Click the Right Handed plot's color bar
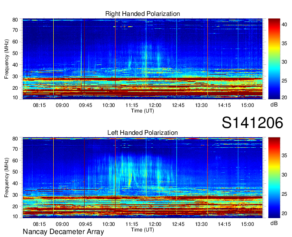 click(x=274, y=59)
